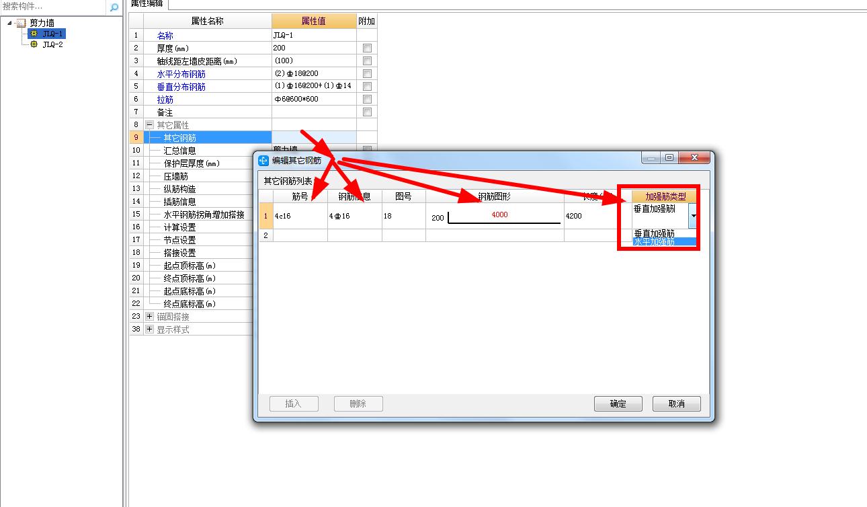Expand the 锚固搭接 group
Screen dimensions: 867x507
pyautogui.click(x=149, y=317)
